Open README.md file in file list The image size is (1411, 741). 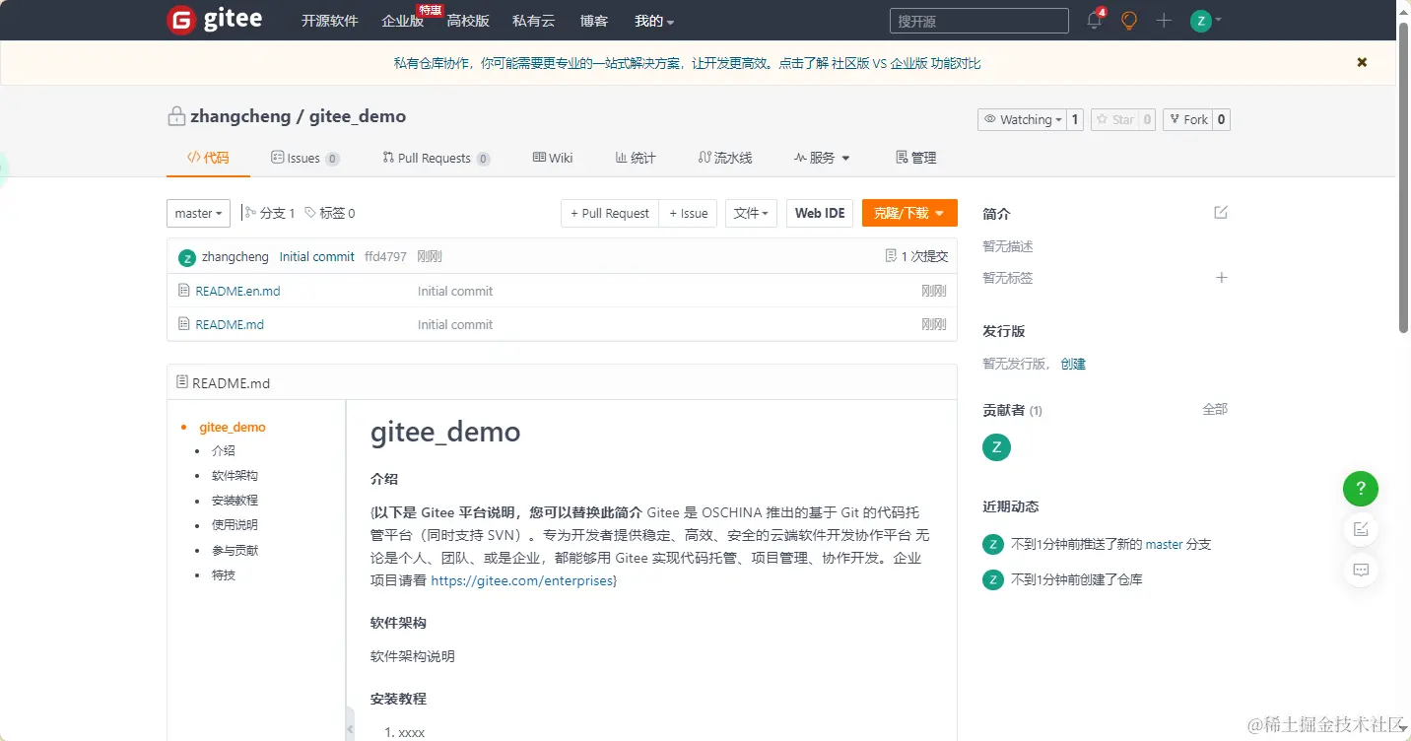[230, 324]
